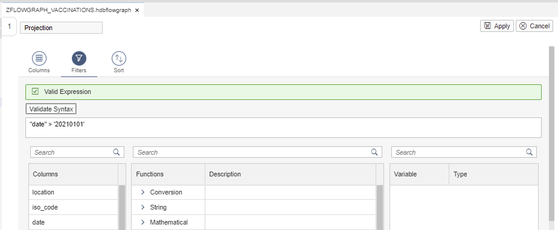Close the ZFLOWGRAPH_VACCINATIONS.hdbflowgraph tab

point(137,10)
